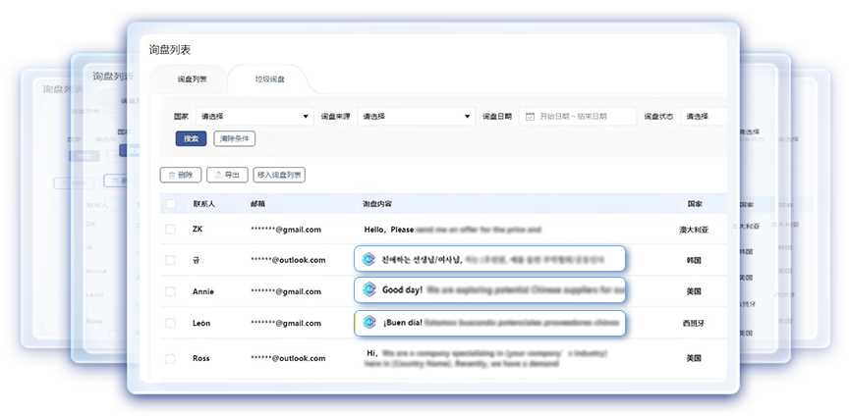Click the trash icon on 删除 button
Viewport: 849px width, 416px height.
pos(172,175)
